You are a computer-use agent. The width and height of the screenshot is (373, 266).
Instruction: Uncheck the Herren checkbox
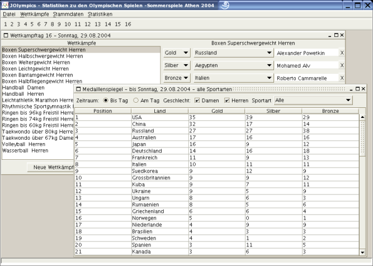point(227,101)
